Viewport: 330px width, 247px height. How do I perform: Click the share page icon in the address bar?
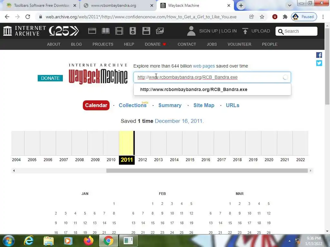point(251,17)
